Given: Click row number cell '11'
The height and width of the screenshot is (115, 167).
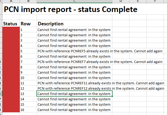Looking at the screenshot, I should [x=28, y=83].
